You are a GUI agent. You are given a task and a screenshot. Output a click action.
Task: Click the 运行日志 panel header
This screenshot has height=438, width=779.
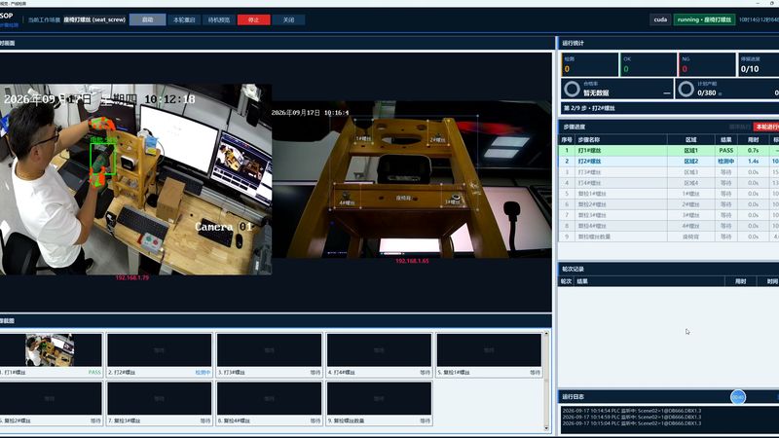coord(669,397)
